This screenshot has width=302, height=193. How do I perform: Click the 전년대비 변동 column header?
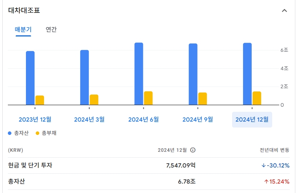[x=275, y=150]
